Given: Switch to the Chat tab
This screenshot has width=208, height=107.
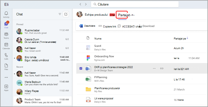Looking at the screenshot, I should point(112,15).
